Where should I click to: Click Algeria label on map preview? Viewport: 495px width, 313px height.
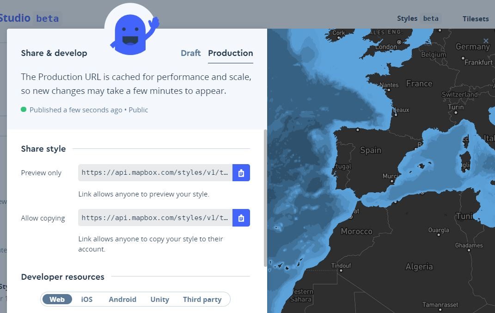419,266
